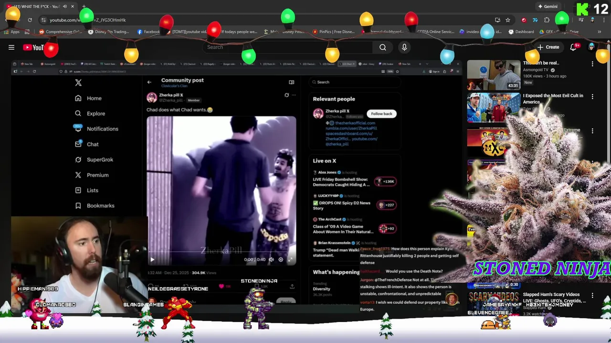The height and width of the screenshot is (343, 611).
Task: Open a new browser tab
Action: click(84, 7)
